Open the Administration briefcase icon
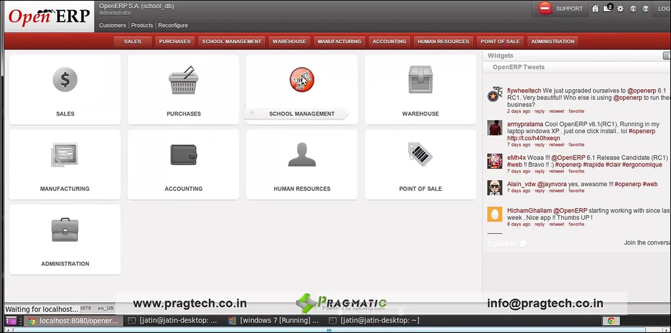This screenshot has width=671, height=333. coord(65,230)
